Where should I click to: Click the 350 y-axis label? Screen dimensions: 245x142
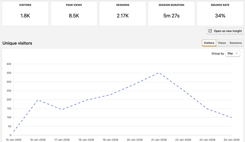point(9,73)
